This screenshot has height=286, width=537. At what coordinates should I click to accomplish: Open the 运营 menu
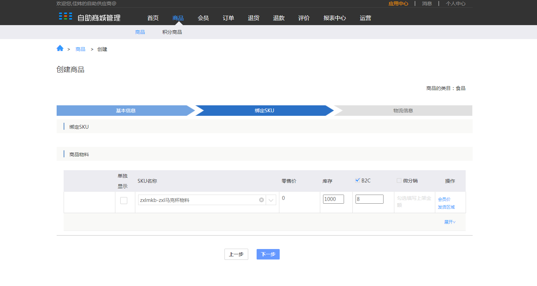(365, 18)
